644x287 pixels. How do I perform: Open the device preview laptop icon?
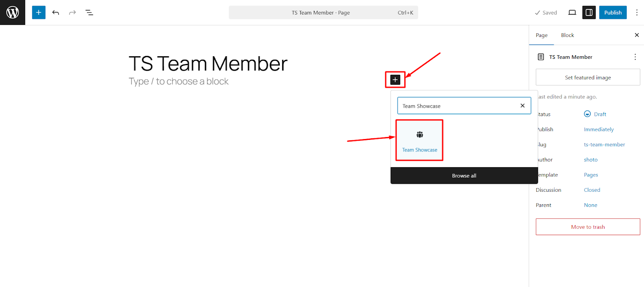pos(572,12)
